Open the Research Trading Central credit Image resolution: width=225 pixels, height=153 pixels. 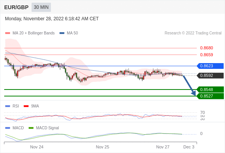193,33
